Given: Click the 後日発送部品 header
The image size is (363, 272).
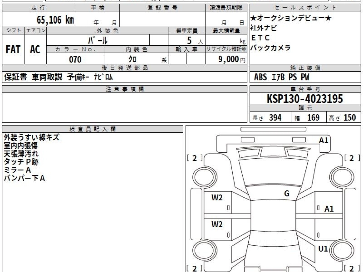Looking at the screenshot, I should coord(125,68).
